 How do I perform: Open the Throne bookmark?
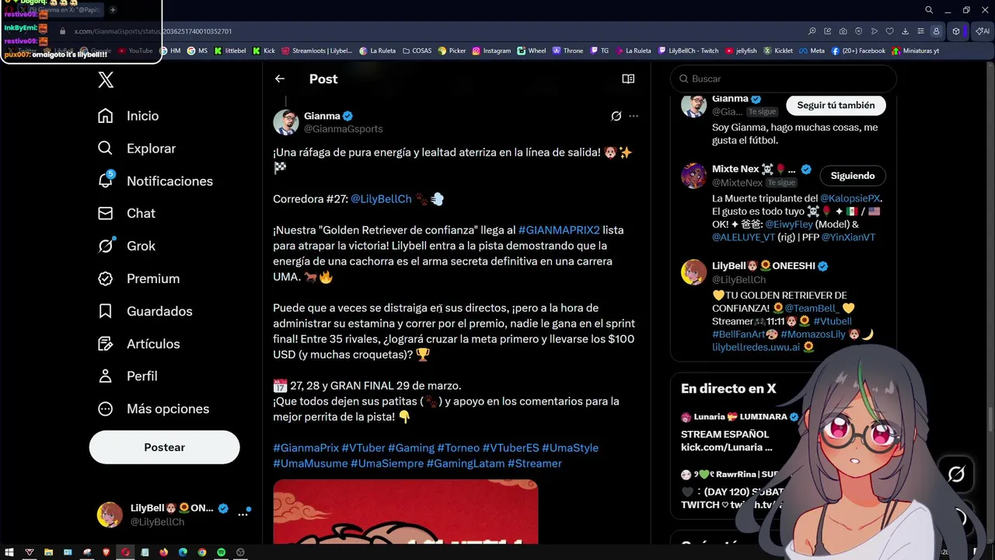coord(567,51)
